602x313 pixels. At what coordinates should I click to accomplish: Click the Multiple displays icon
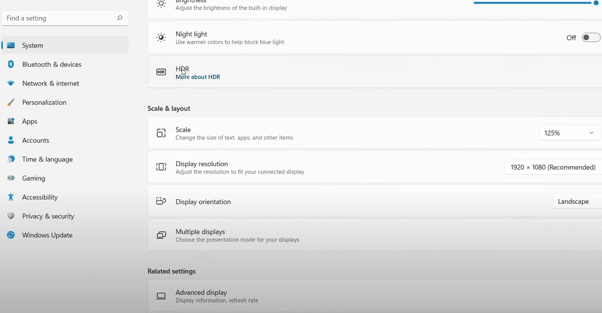pyautogui.click(x=161, y=235)
